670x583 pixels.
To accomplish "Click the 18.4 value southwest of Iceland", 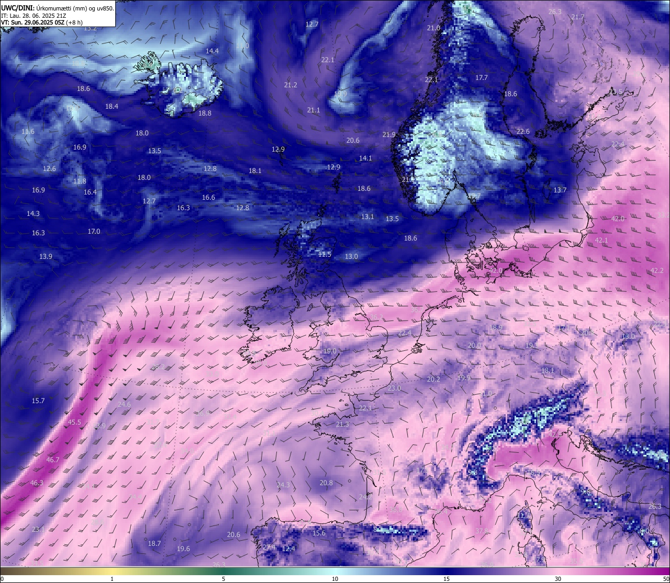I will (111, 106).
